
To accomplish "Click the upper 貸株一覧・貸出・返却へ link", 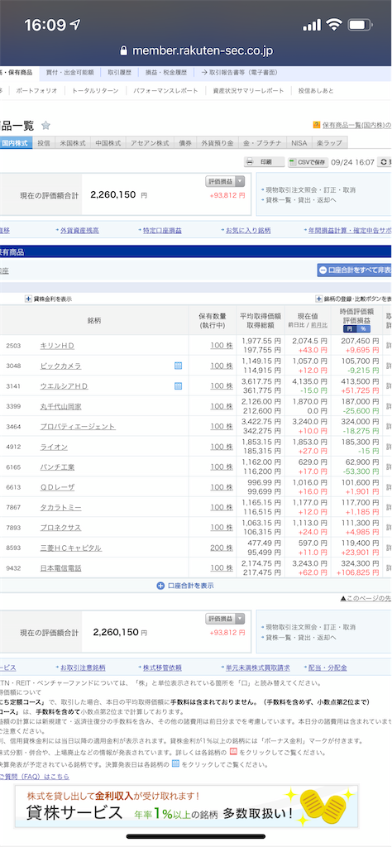I will click(x=300, y=200).
